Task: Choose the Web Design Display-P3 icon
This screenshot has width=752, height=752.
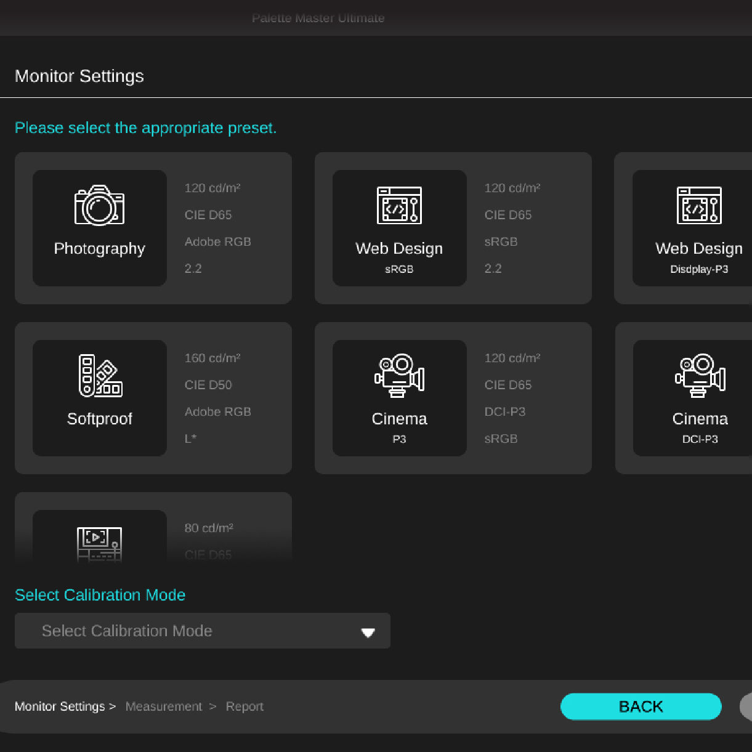Action: [x=699, y=206]
